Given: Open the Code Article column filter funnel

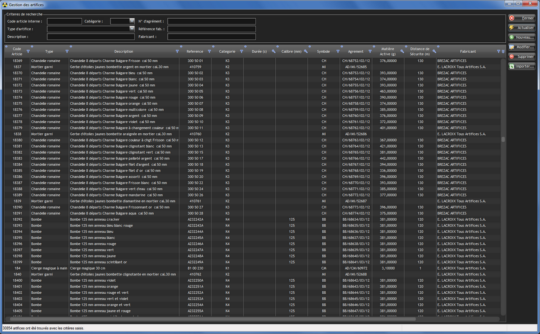Looking at the screenshot, I should pyautogui.click(x=28, y=52).
